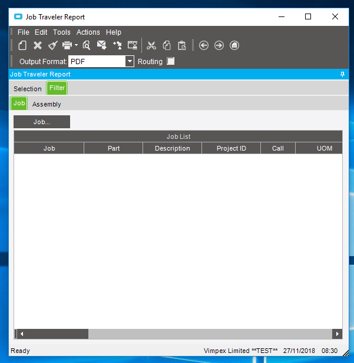The height and width of the screenshot is (363, 354).
Task: Click the Job List grid title
Action: 178,136
